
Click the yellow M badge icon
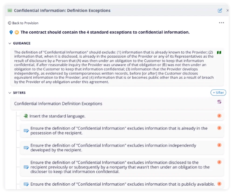click(17, 32)
